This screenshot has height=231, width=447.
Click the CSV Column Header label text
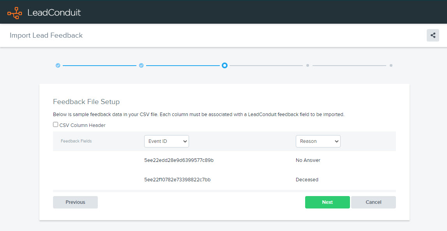(82, 125)
